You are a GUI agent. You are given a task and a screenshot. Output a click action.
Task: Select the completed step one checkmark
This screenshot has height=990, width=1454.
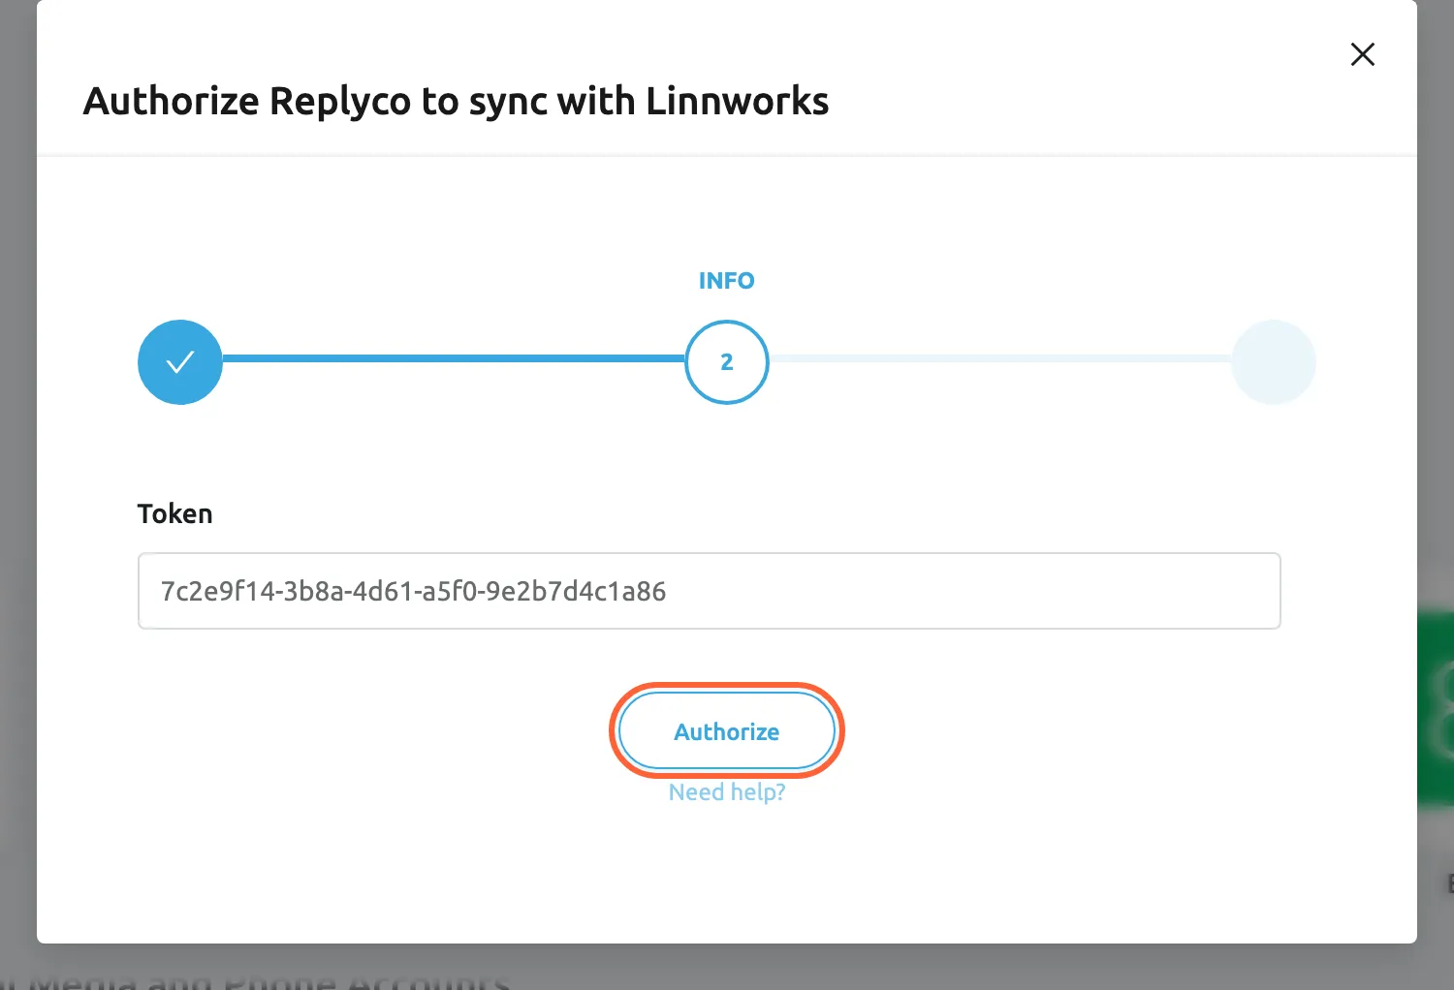pyautogui.click(x=180, y=362)
